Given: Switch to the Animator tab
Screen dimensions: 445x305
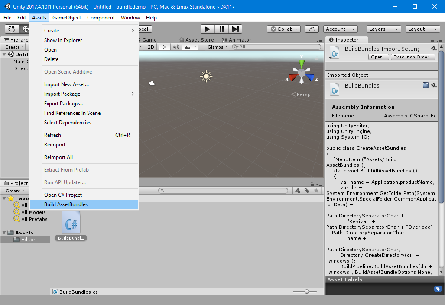Looking at the screenshot, I should (x=237, y=40).
